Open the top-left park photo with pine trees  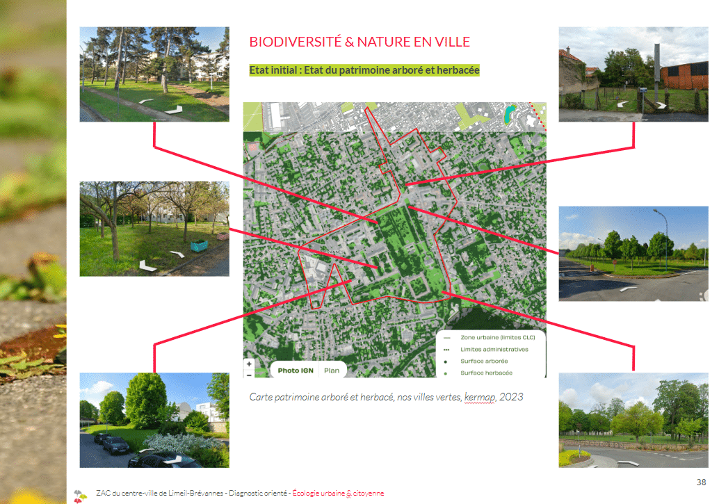click(154, 74)
